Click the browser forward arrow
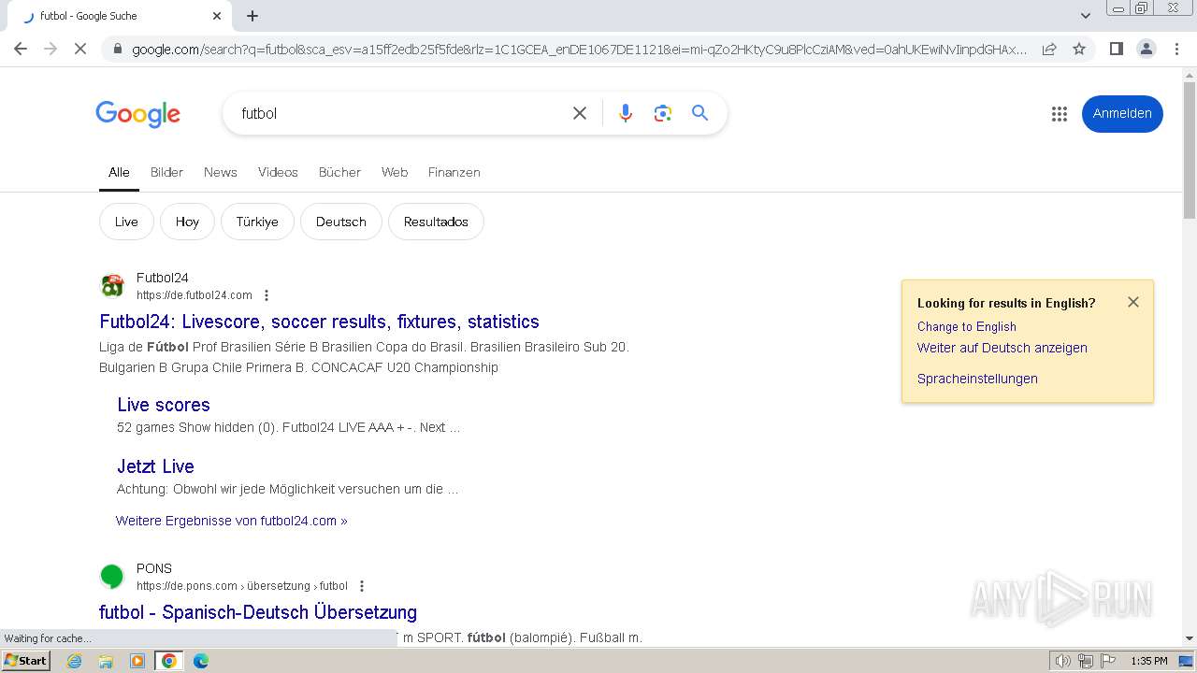Screen dimensions: 1197x673 pos(50,49)
